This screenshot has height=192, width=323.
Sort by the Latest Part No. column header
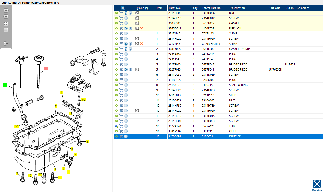(x=214, y=8)
